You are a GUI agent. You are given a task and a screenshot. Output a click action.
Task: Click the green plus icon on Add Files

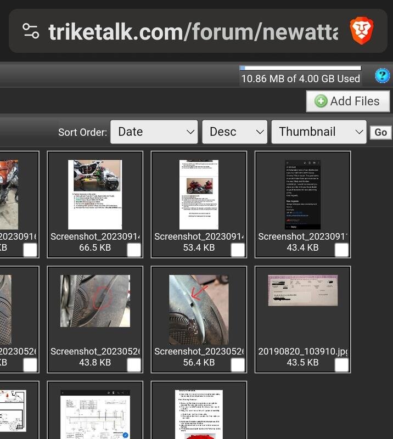tap(321, 101)
